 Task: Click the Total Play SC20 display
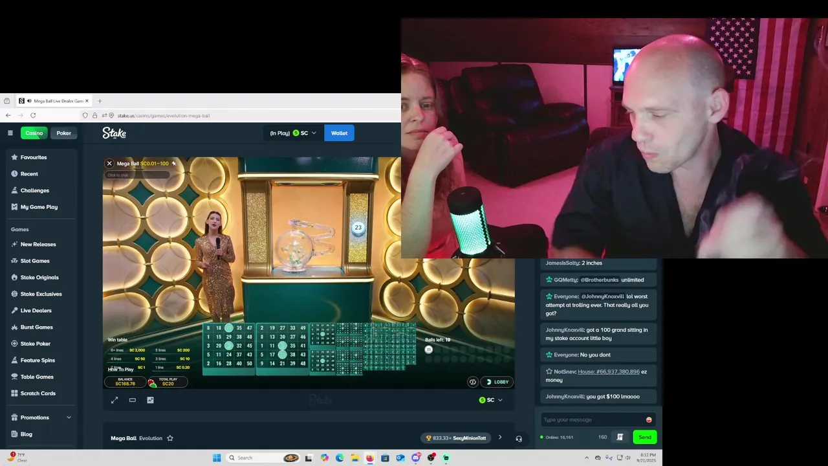pyautogui.click(x=168, y=382)
